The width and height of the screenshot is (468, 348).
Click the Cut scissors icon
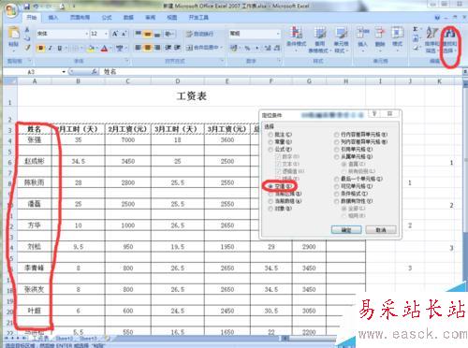pyautogui.click(x=27, y=30)
